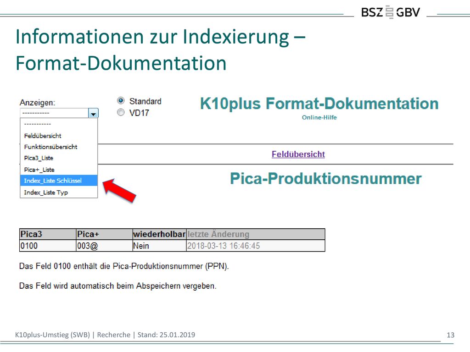Choose Index_Liste Schlüssel option
The height and width of the screenshot is (352, 470).
[x=59, y=181]
